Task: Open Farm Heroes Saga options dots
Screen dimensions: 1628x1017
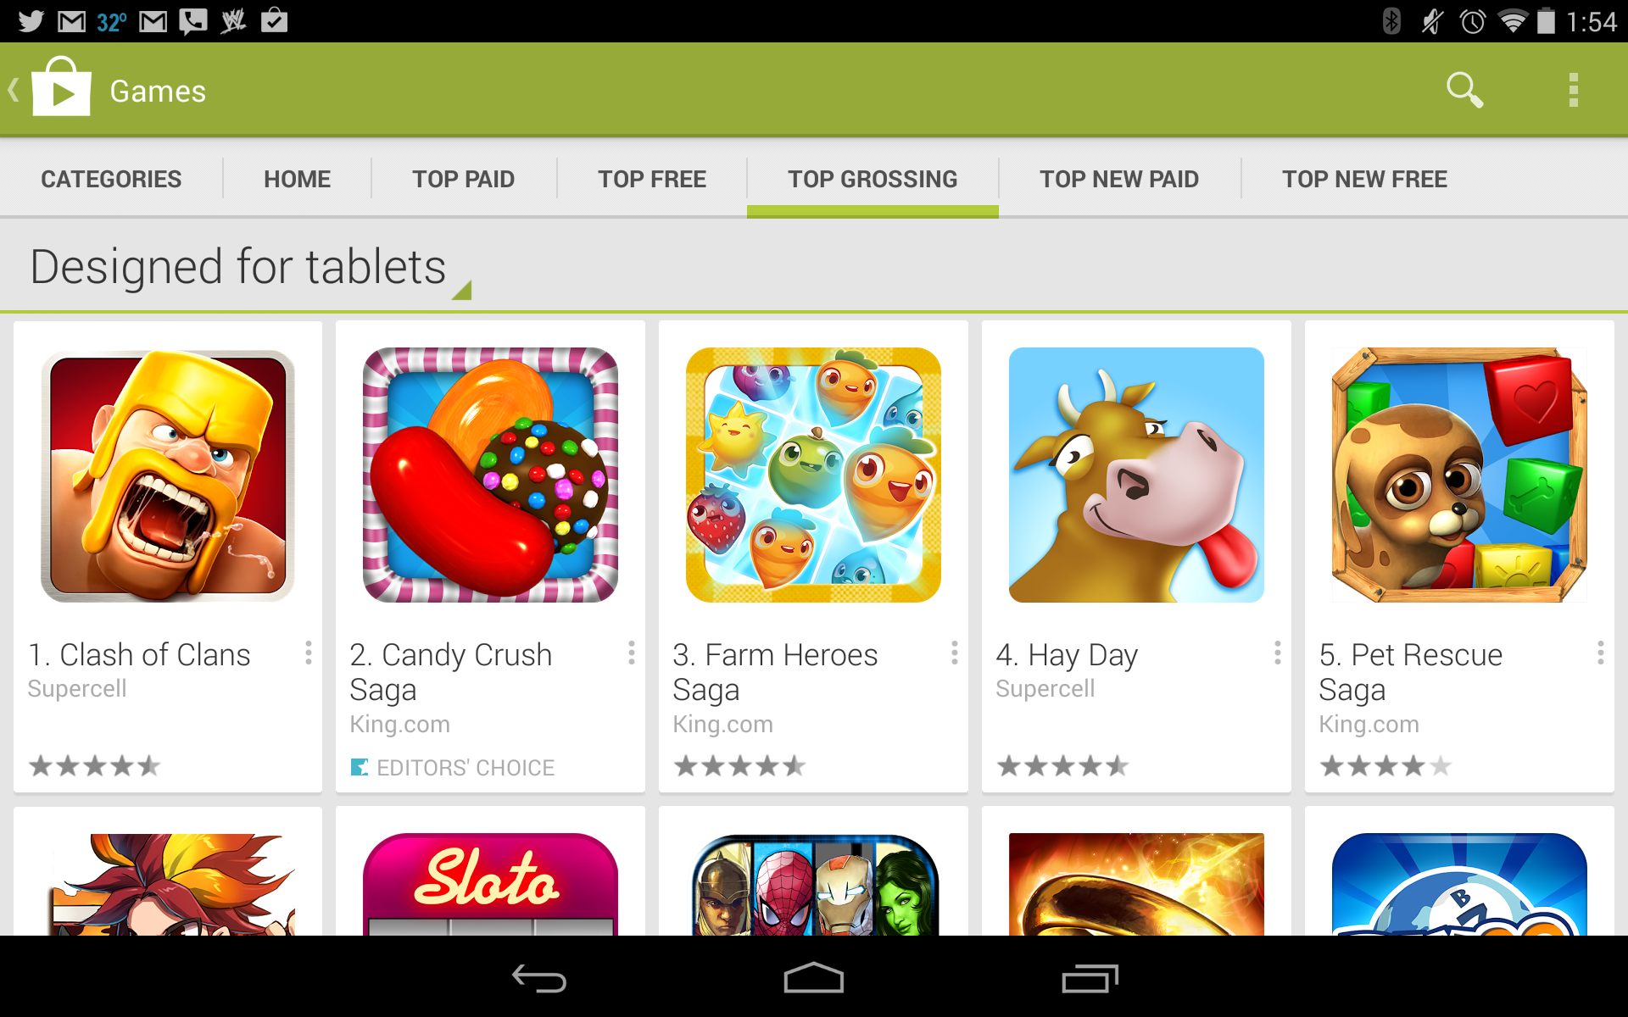Action: [955, 653]
